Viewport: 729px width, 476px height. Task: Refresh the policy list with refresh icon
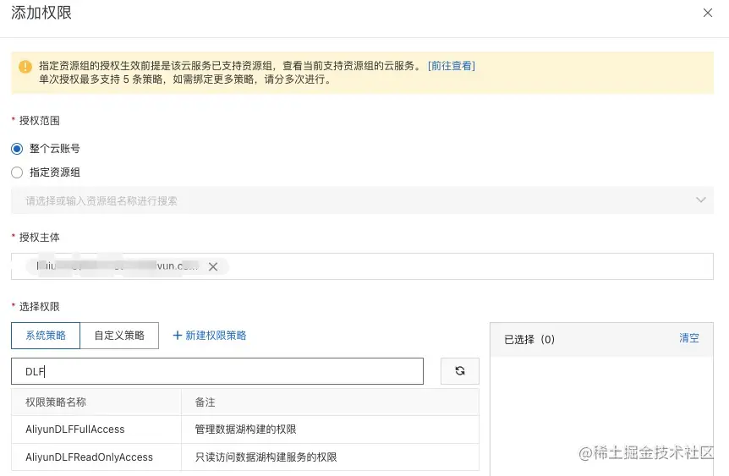[460, 371]
